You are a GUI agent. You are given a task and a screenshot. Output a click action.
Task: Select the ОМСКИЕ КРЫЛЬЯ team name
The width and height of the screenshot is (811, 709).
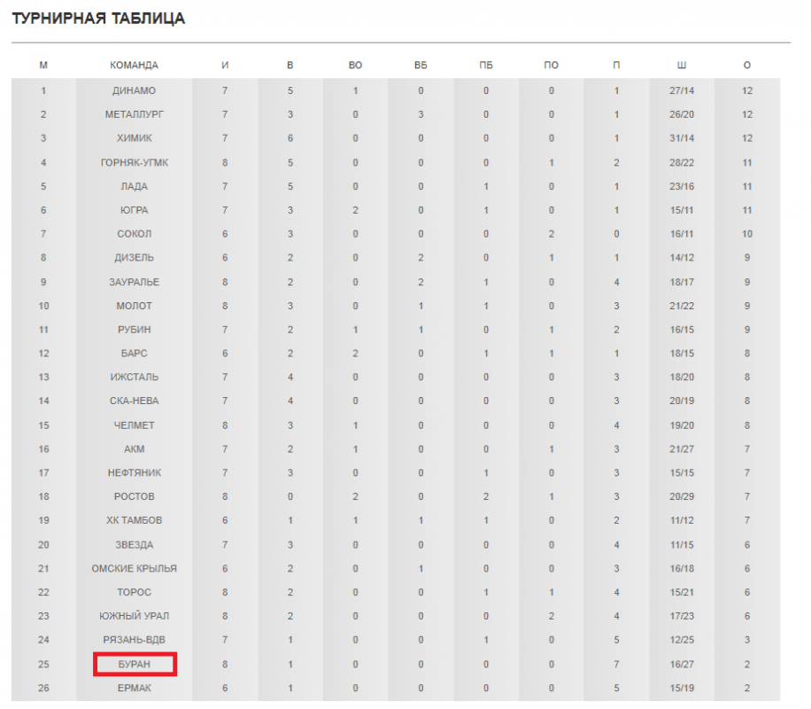click(x=134, y=569)
